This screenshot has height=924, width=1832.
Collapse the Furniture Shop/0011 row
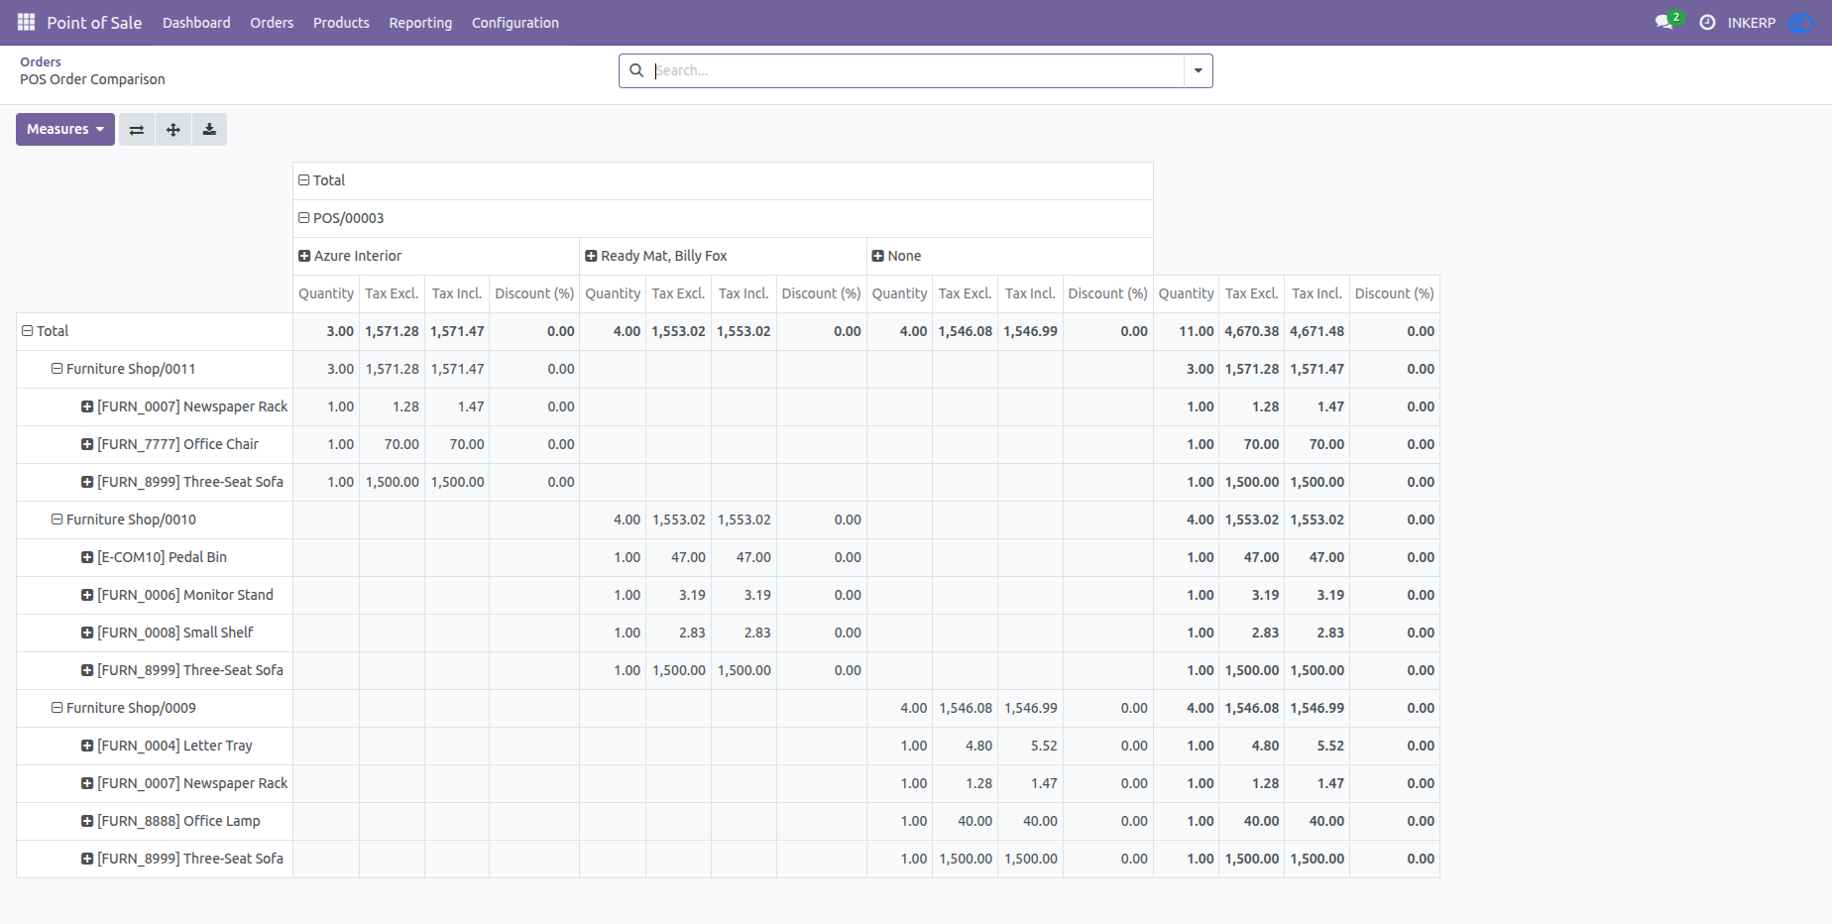pos(155,369)
